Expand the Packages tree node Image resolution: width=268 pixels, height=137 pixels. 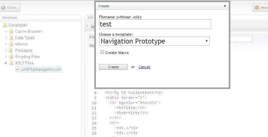coord(6,51)
